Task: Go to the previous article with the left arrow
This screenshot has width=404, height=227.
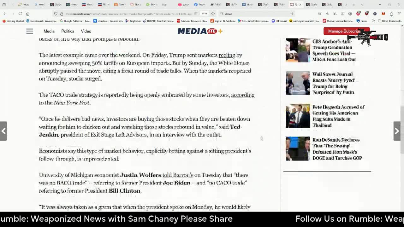Action: click(x=3, y=131)
